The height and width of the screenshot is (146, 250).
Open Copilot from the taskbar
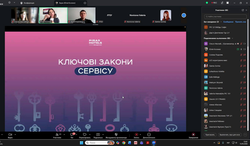click(117, 143)
